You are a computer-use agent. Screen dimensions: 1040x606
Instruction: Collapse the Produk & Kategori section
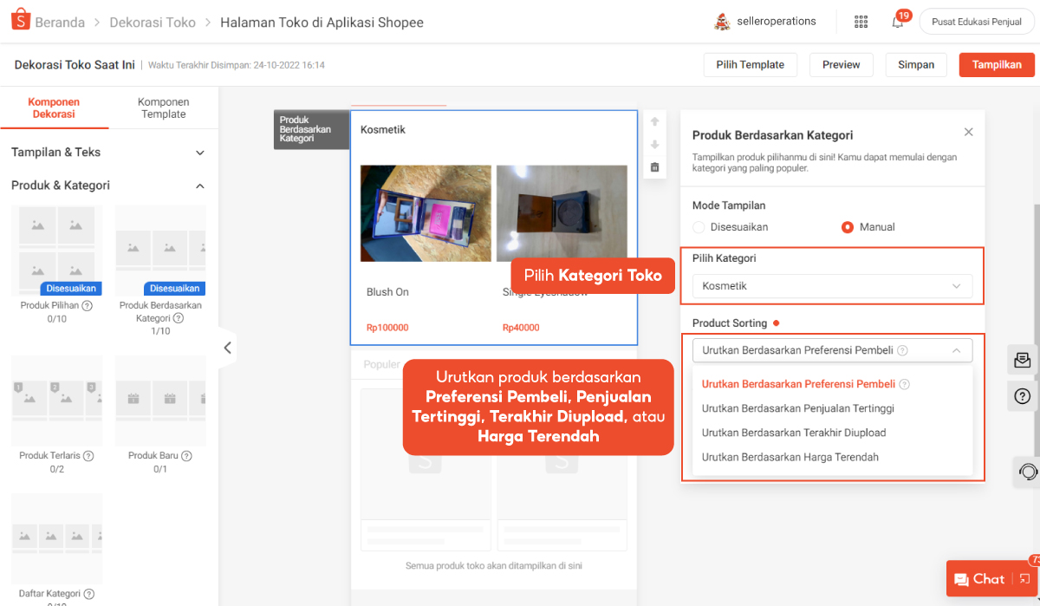pos(199,186)
